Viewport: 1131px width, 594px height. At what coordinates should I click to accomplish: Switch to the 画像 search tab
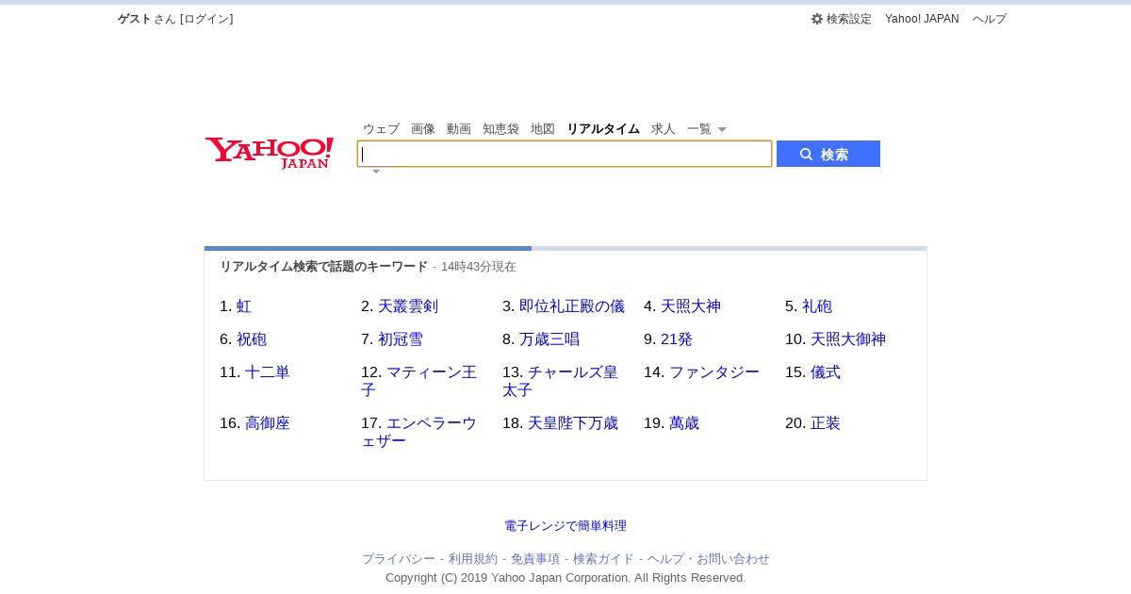423,129
